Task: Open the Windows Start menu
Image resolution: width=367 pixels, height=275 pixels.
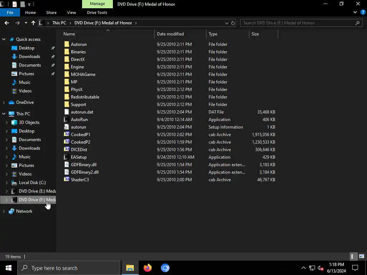Action: coord(9,268)
